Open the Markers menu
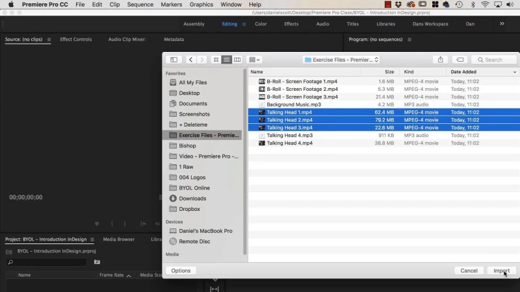The width and height of the screenshot is (520, 292). [x=172, y=5]
